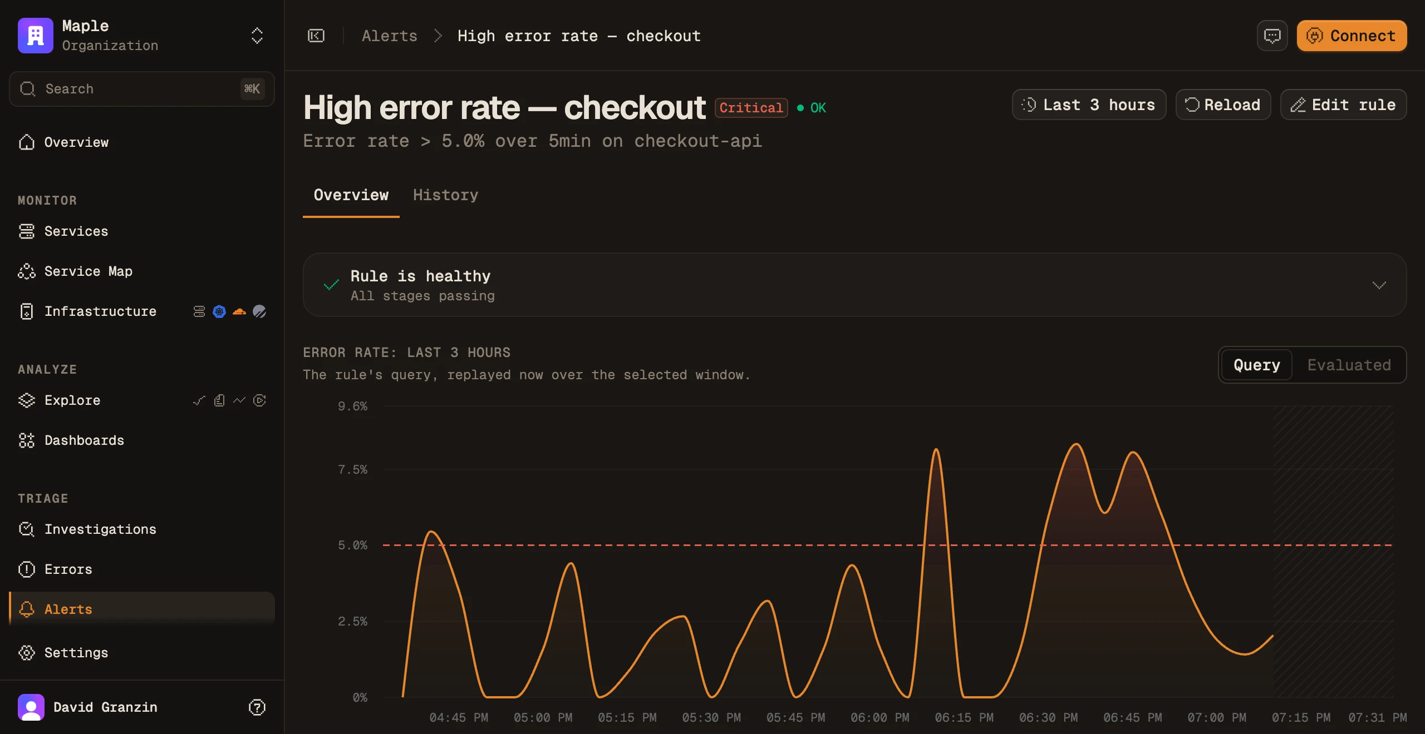Switch to the History tab
Screen dimensions: 1425x734
pyautogui.click(x=445, y=195)
